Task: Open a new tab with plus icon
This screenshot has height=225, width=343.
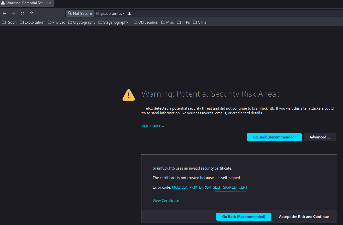Action: (x=60, y=3)
